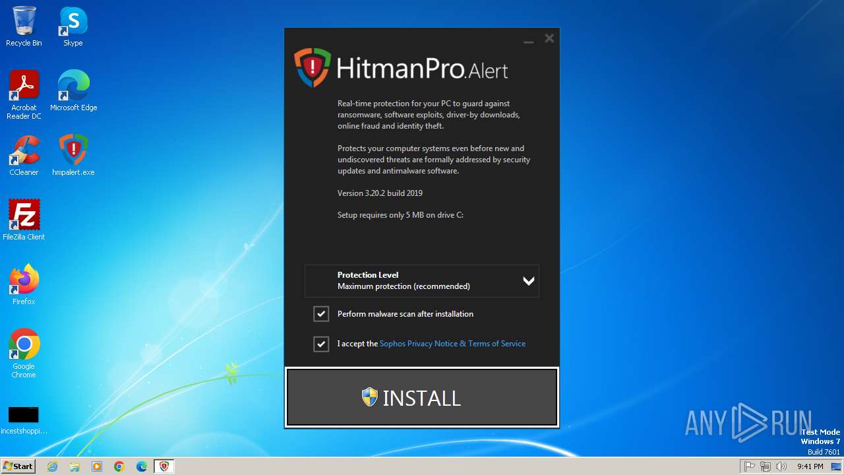
Task: Select the Firefox desktop shortcut
Action: [24, 285]
